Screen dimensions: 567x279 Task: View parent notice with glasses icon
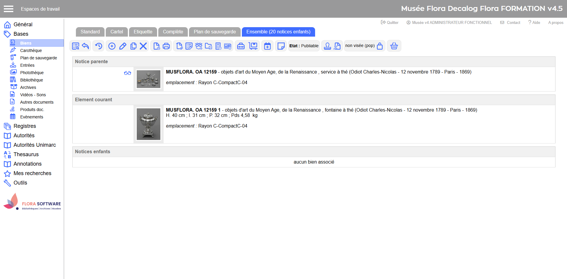[128, 73]
